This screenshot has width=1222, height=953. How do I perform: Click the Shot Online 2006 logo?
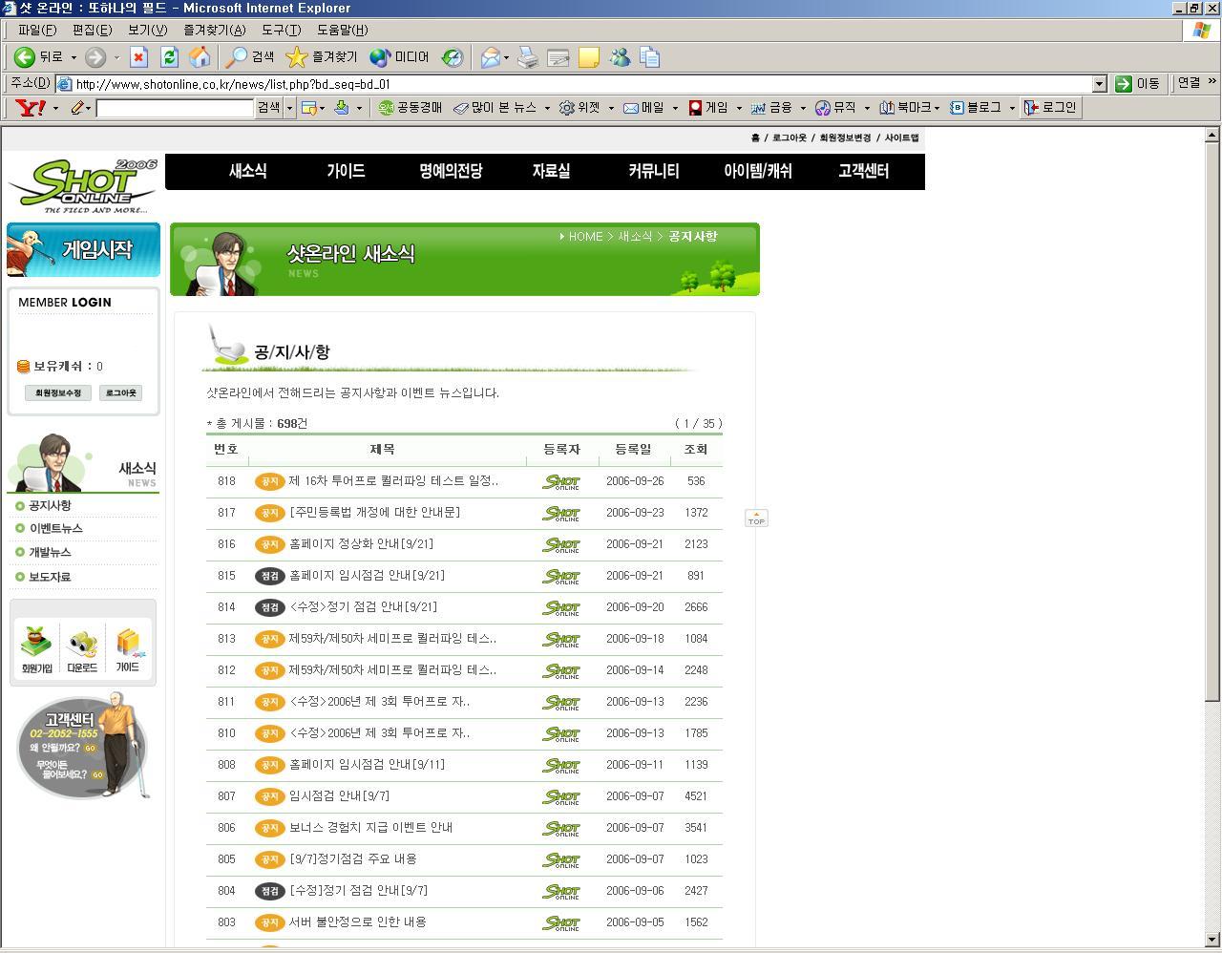pos(84,186)
